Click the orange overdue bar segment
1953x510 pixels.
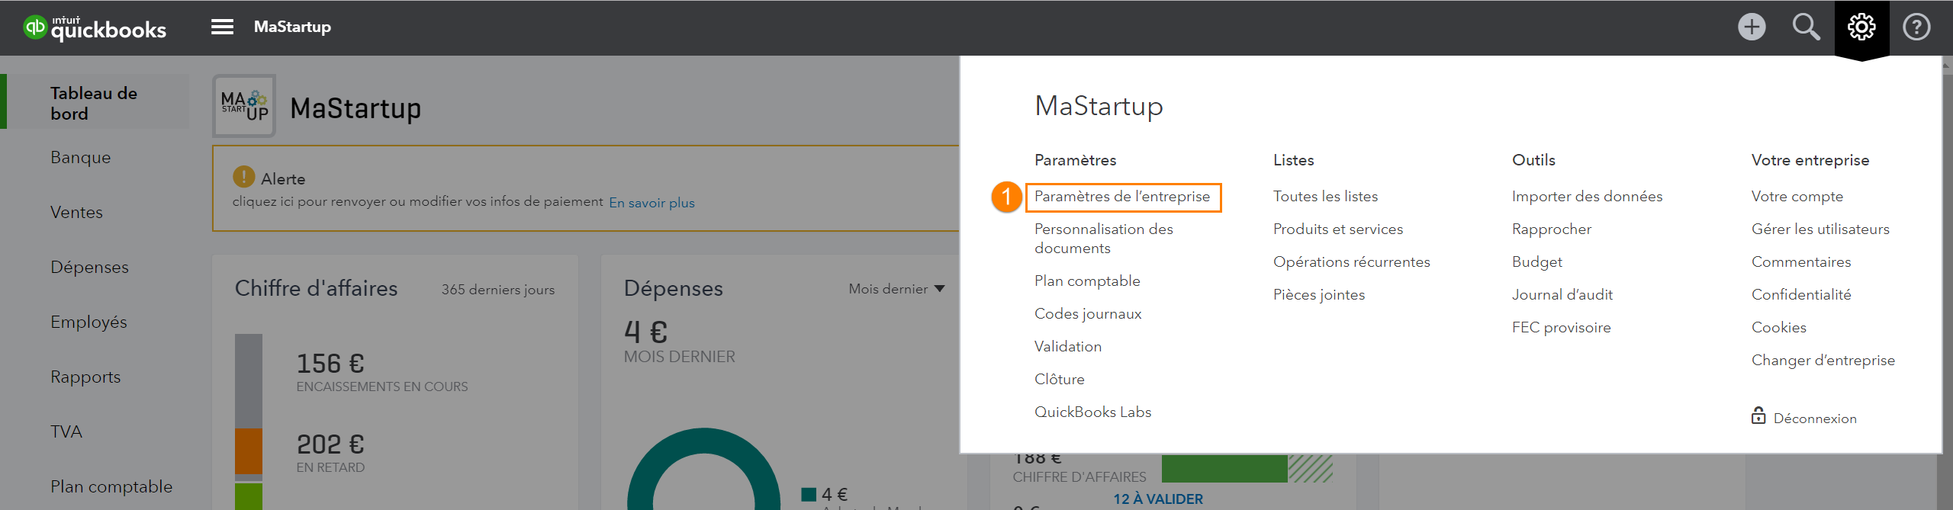coord(249,451)
